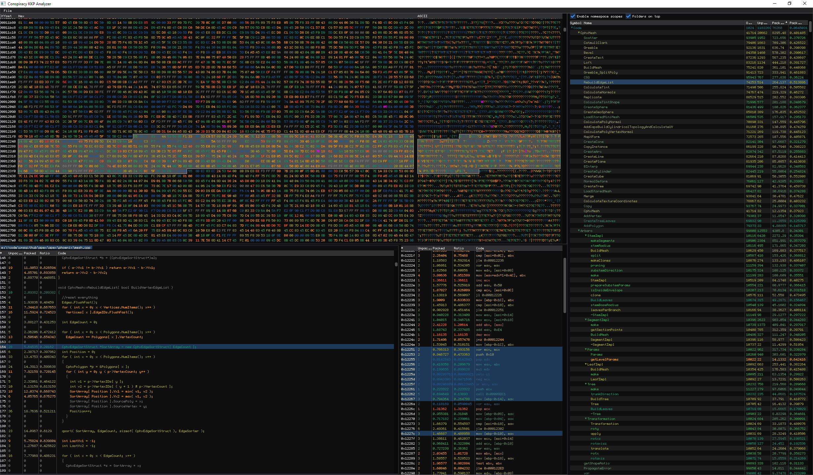813x475 pixels.
Task: Click source line 164 SortArray allocation
Action: click(x=197, y=347)
